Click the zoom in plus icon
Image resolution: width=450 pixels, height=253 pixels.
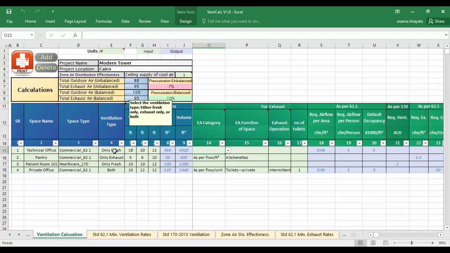432,243
